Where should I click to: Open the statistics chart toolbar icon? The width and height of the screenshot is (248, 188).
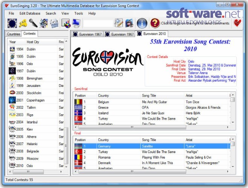[66, 23]
